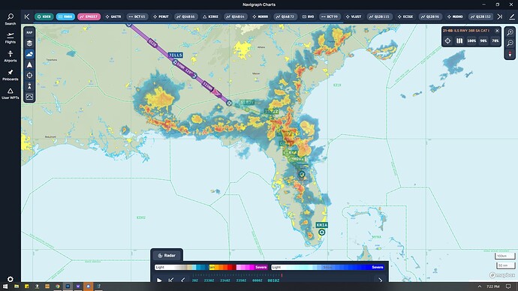
Task: Click the map layers stack icon
Action: (29, 43)
